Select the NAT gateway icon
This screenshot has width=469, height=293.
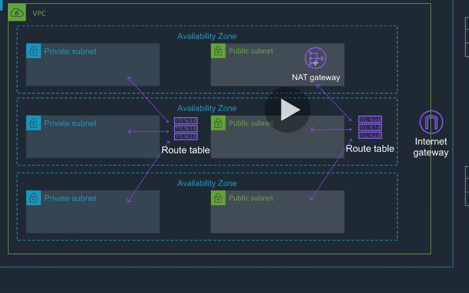[315, 58]
